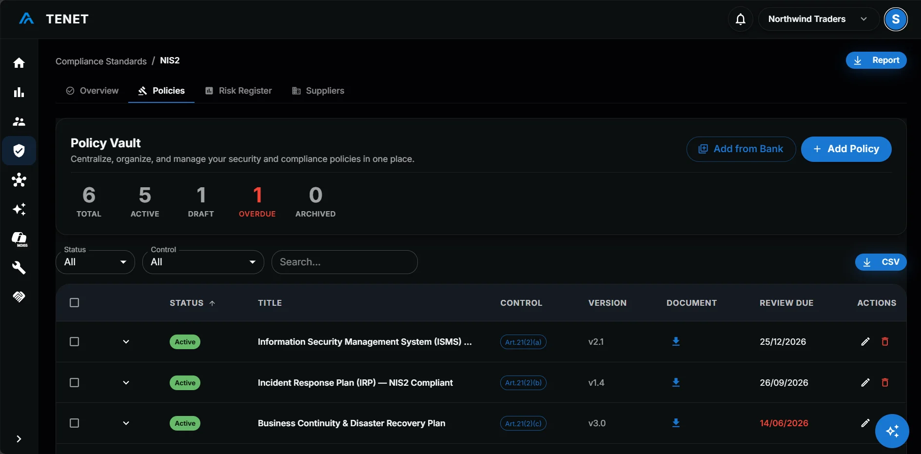Open the sparkle AI sidebar icon

coord(19,209)
